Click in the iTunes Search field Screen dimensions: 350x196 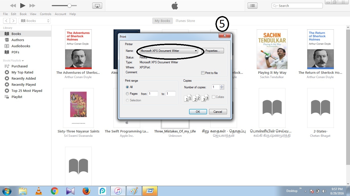pyautogui.click(x=297, y=6)
